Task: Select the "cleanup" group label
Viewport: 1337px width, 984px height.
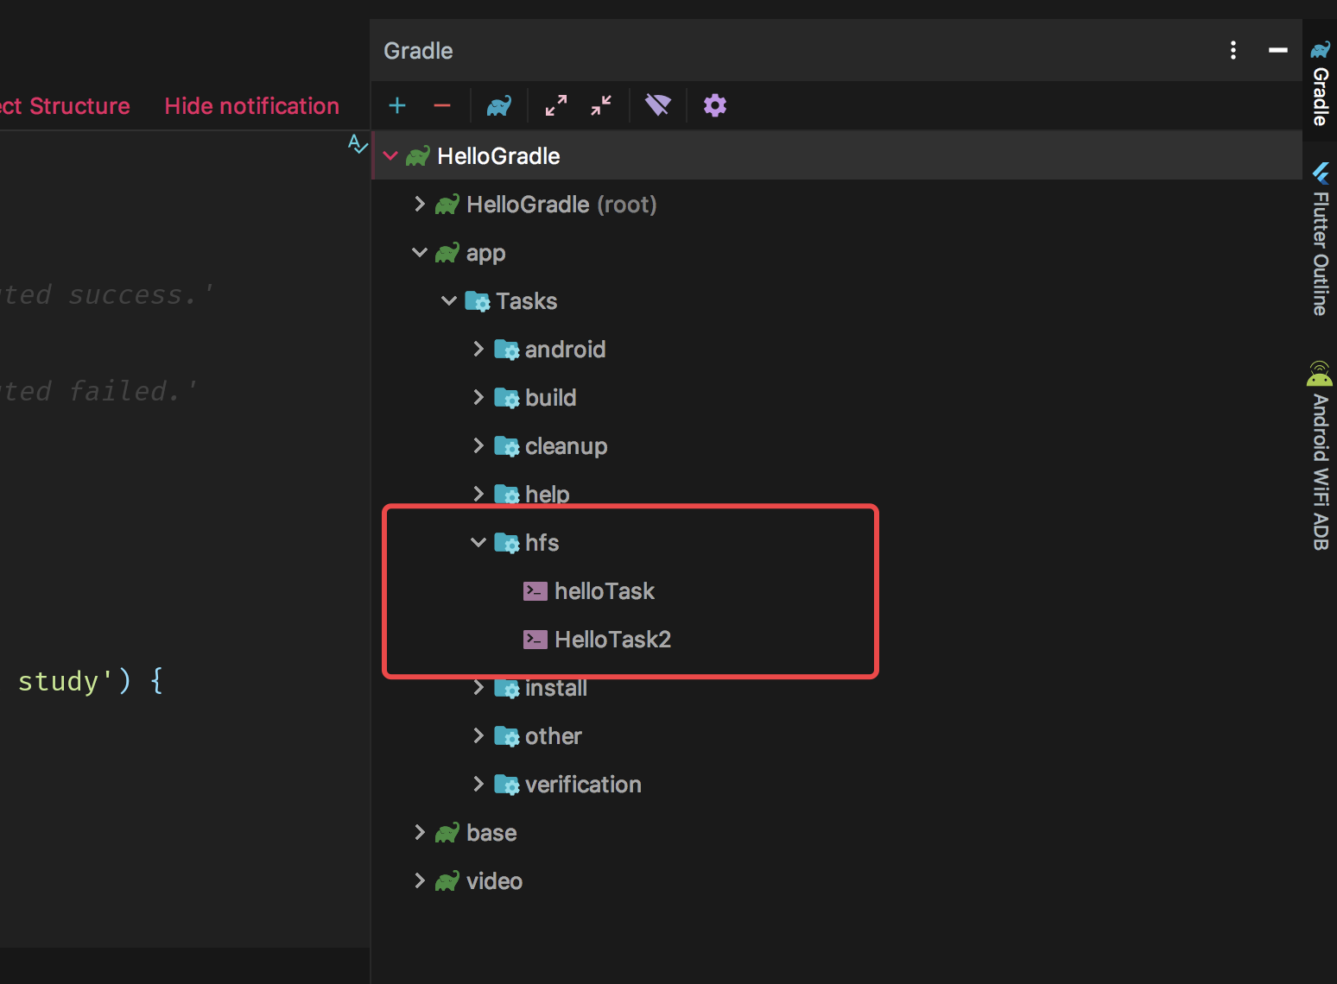Action: tap(567, 447)
